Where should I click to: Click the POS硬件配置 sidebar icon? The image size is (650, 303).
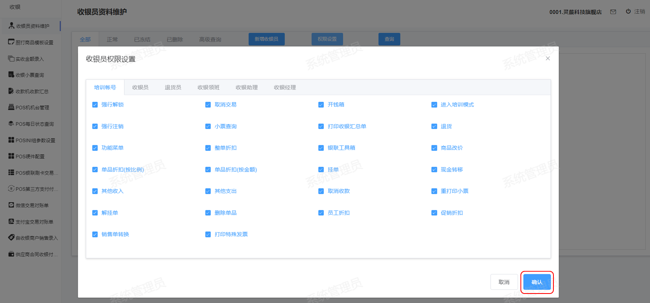click(11, 156)
